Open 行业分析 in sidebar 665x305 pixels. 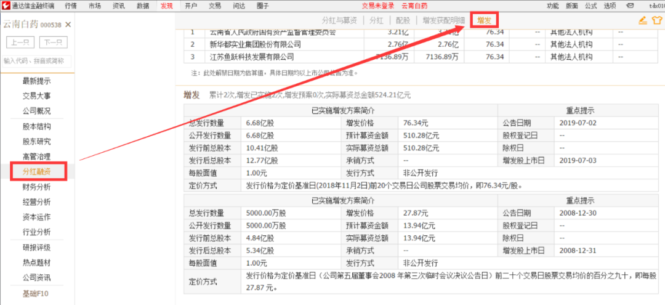(x=36, y=232)
